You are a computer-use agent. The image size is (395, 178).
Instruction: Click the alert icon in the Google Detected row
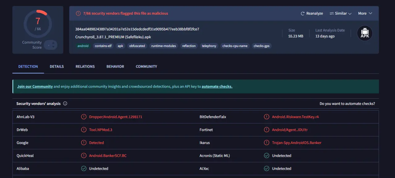84,143
